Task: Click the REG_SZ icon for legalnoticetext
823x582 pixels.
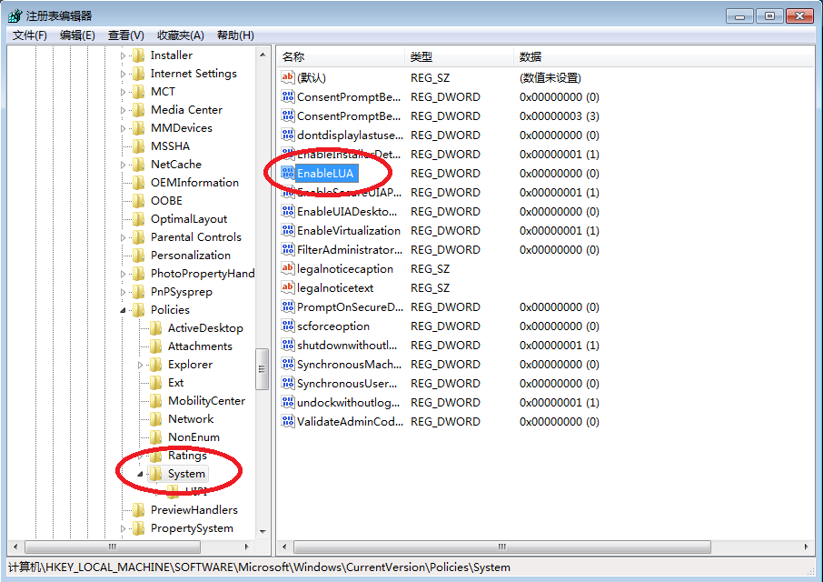Action: (x=289, y=287)
